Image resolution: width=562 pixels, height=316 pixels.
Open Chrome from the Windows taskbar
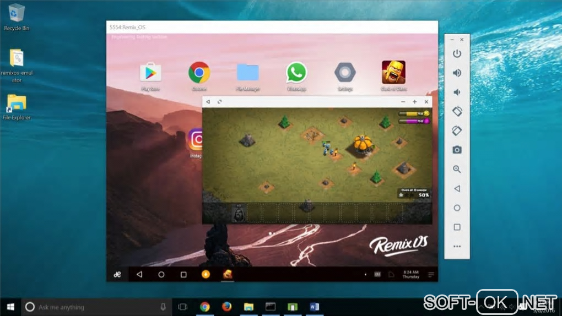204,307
